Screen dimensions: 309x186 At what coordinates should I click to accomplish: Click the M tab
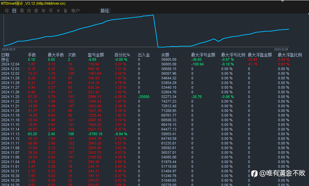[58, 11]
